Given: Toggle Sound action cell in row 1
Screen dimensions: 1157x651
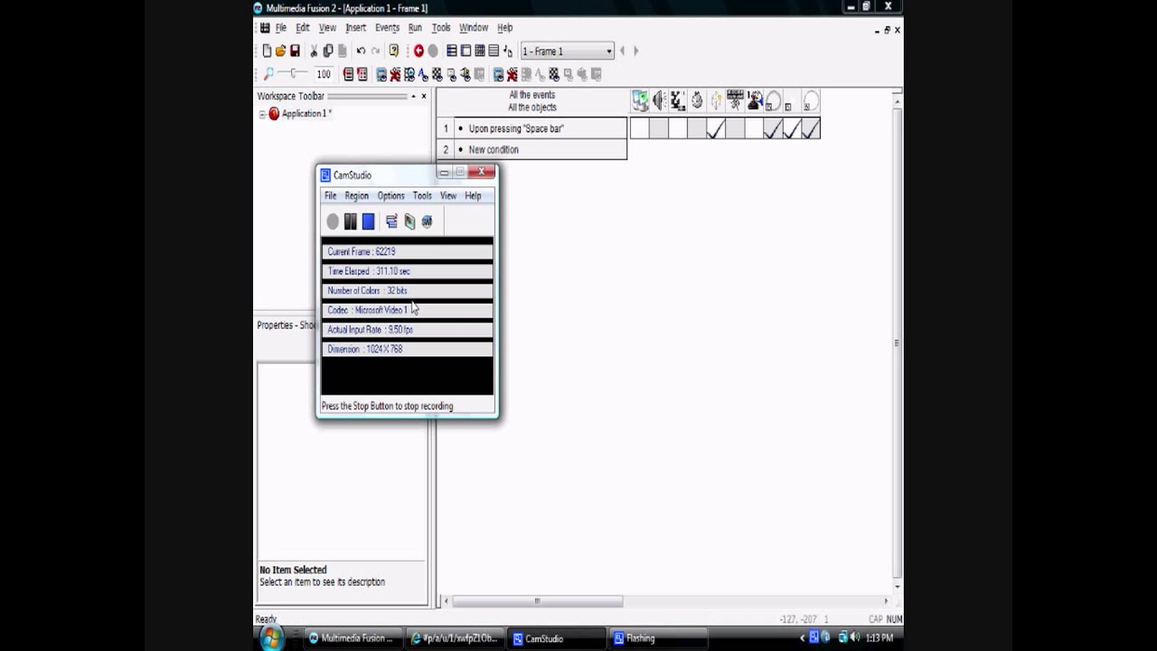Looking at the screenshot, I should [658, 129].
